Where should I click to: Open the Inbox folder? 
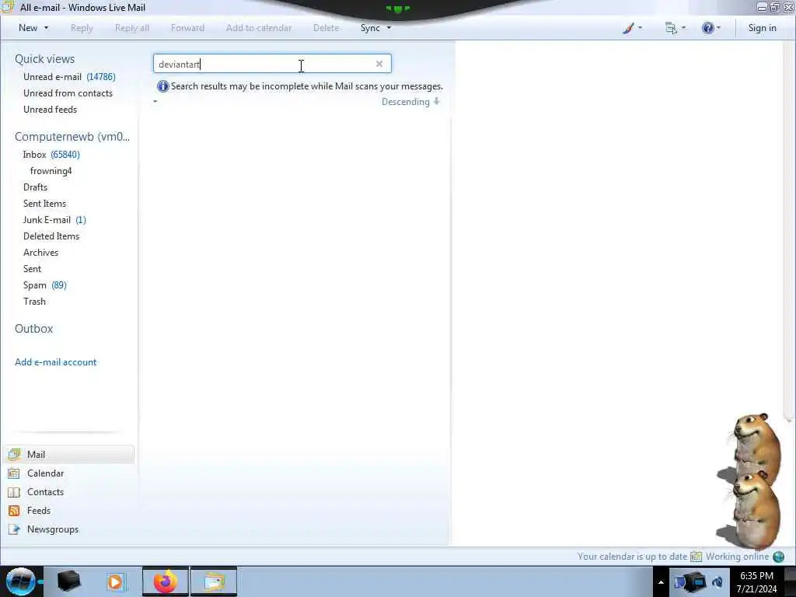pos(51,155)
